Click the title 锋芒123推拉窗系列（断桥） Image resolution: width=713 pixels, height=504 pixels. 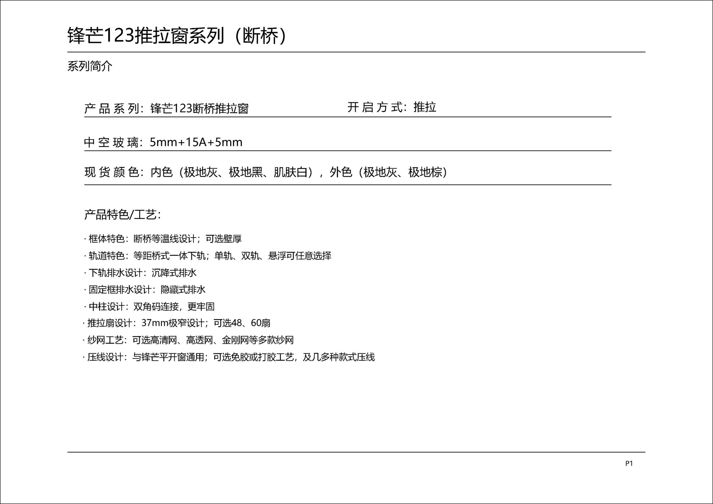click(x=177, y=36)
